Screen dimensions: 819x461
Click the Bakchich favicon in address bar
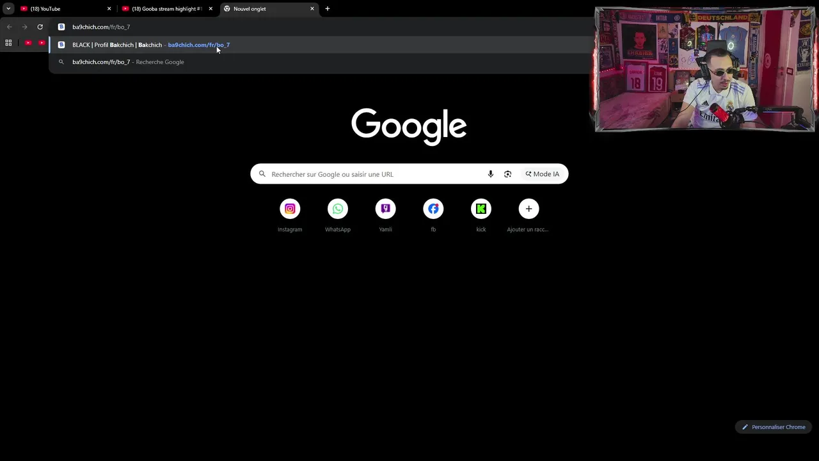click(x=61, y=27)
